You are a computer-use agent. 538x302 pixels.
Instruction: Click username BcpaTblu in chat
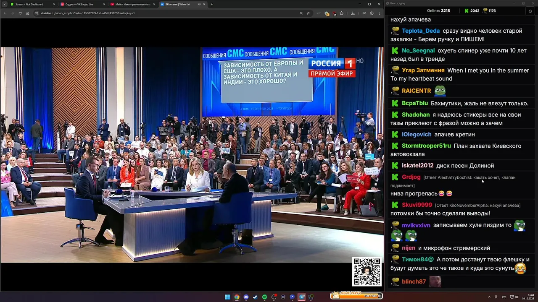pyautogui.click(x=415, y=103)
